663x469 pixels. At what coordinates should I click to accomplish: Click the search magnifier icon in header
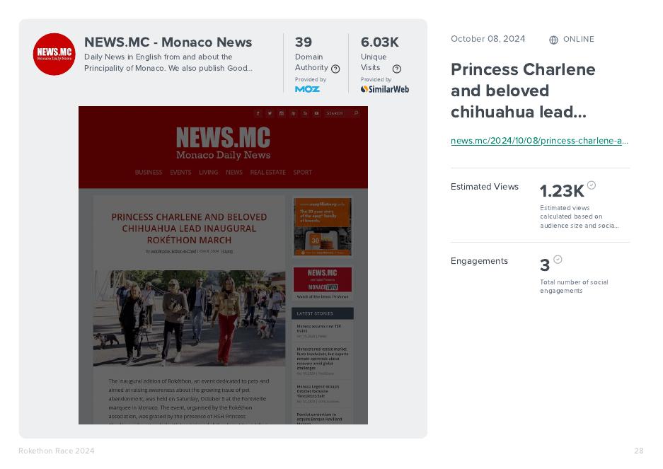click(356, 113)
